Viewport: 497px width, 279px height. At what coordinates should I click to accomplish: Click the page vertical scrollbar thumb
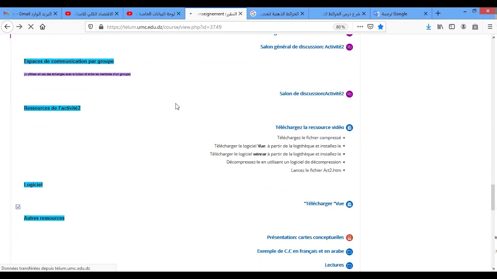point(494,198)
